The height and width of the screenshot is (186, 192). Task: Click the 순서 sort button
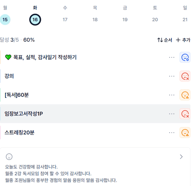(x=165, y=40)
